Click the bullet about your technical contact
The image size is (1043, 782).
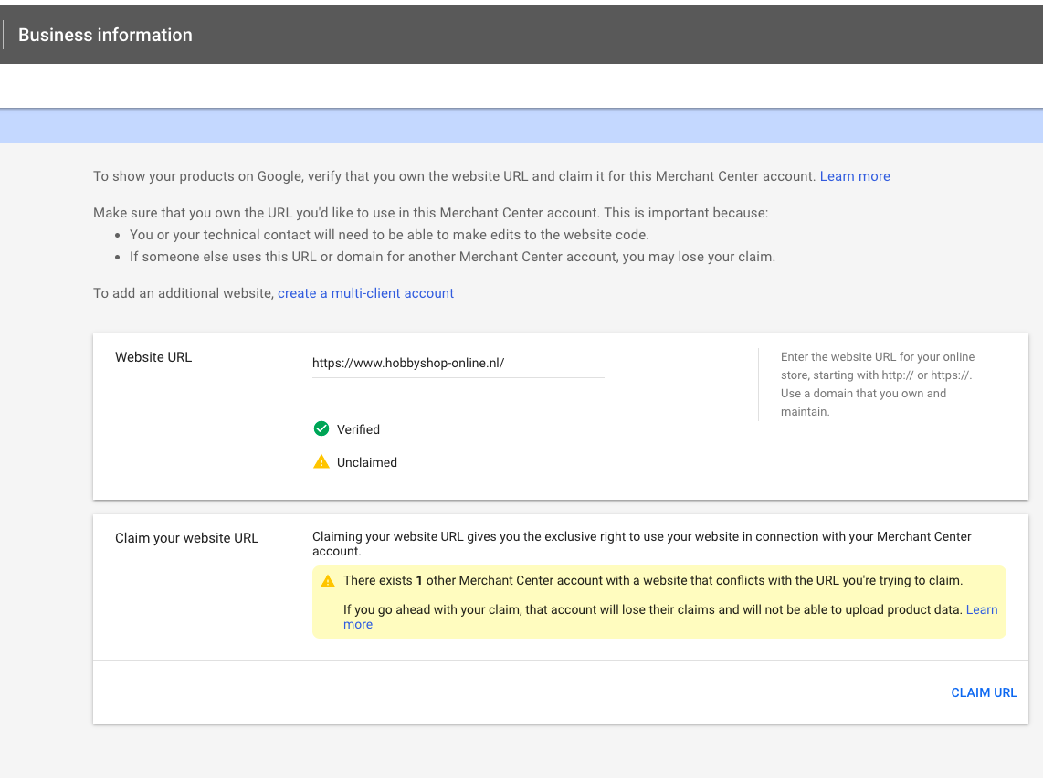[389, 235]
